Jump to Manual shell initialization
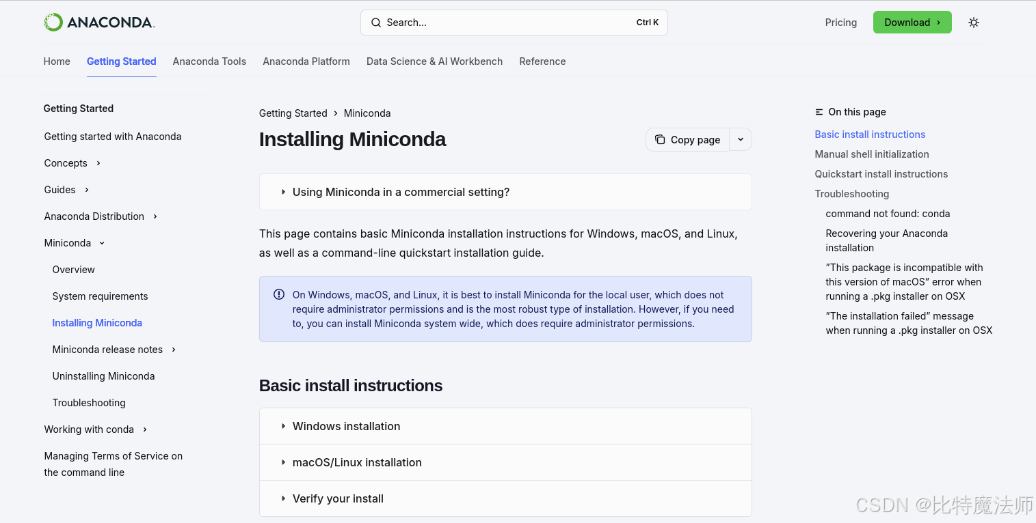Viewport: 1036px width, 523px height. [x=872, y=154]
